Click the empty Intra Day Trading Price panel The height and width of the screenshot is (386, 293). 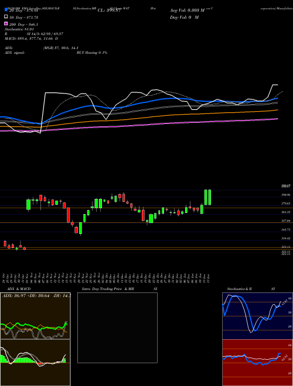(117, 328)
